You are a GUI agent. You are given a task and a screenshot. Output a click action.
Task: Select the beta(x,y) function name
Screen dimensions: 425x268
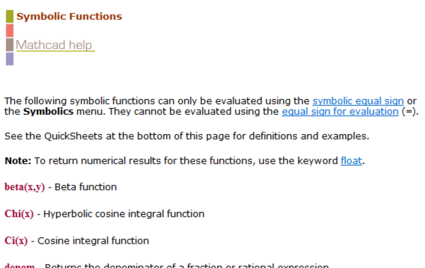point(25,187)
